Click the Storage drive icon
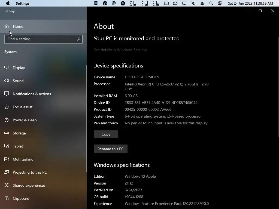The width and height of the screenshot is (279, 209). coord(7,133)
